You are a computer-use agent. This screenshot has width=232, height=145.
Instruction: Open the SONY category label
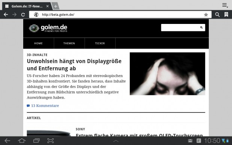80,129
